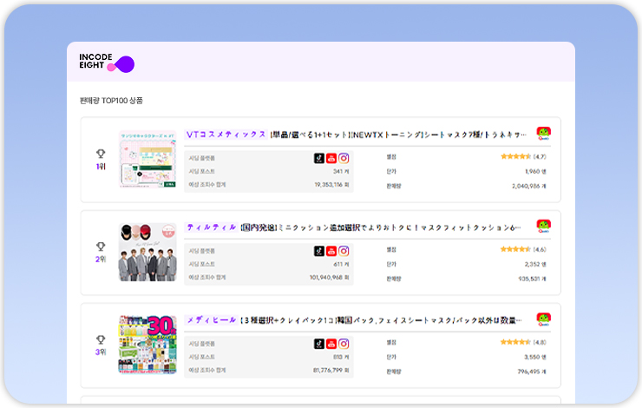
Task: Click the Instagram icon in rank 2 product
Action: [x=344, y=251]
